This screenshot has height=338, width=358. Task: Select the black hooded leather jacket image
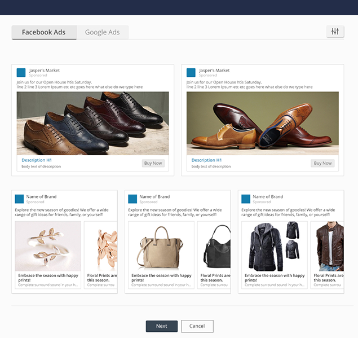(275, 246)
